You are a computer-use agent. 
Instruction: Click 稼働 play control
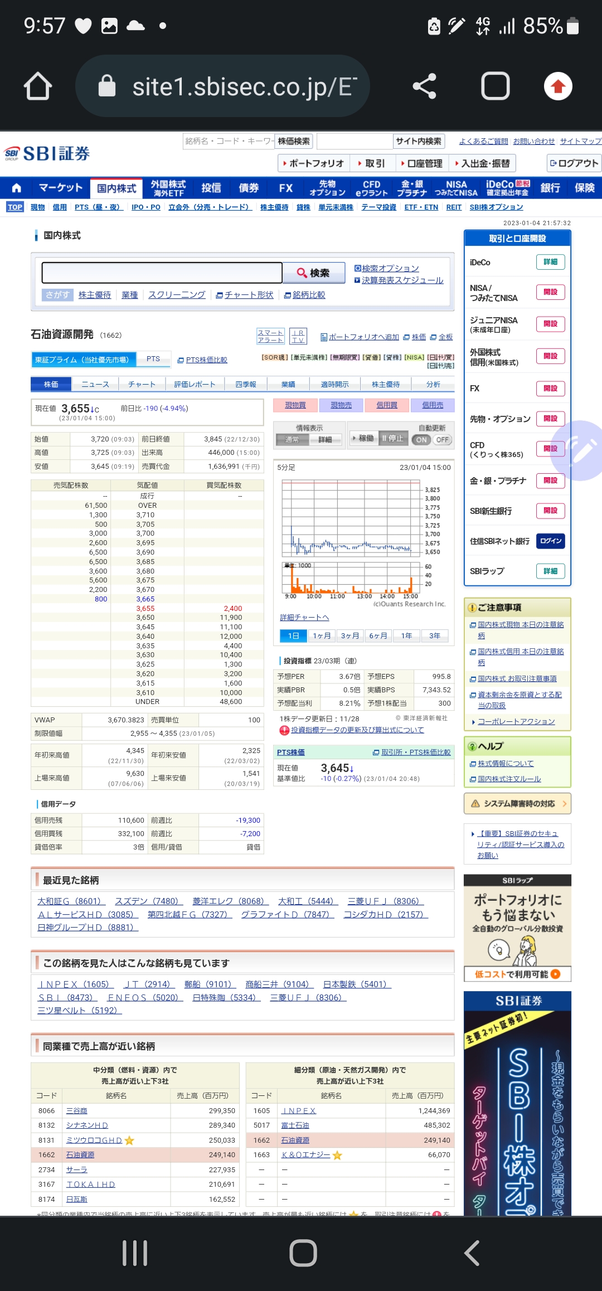(x=363, y=439)
